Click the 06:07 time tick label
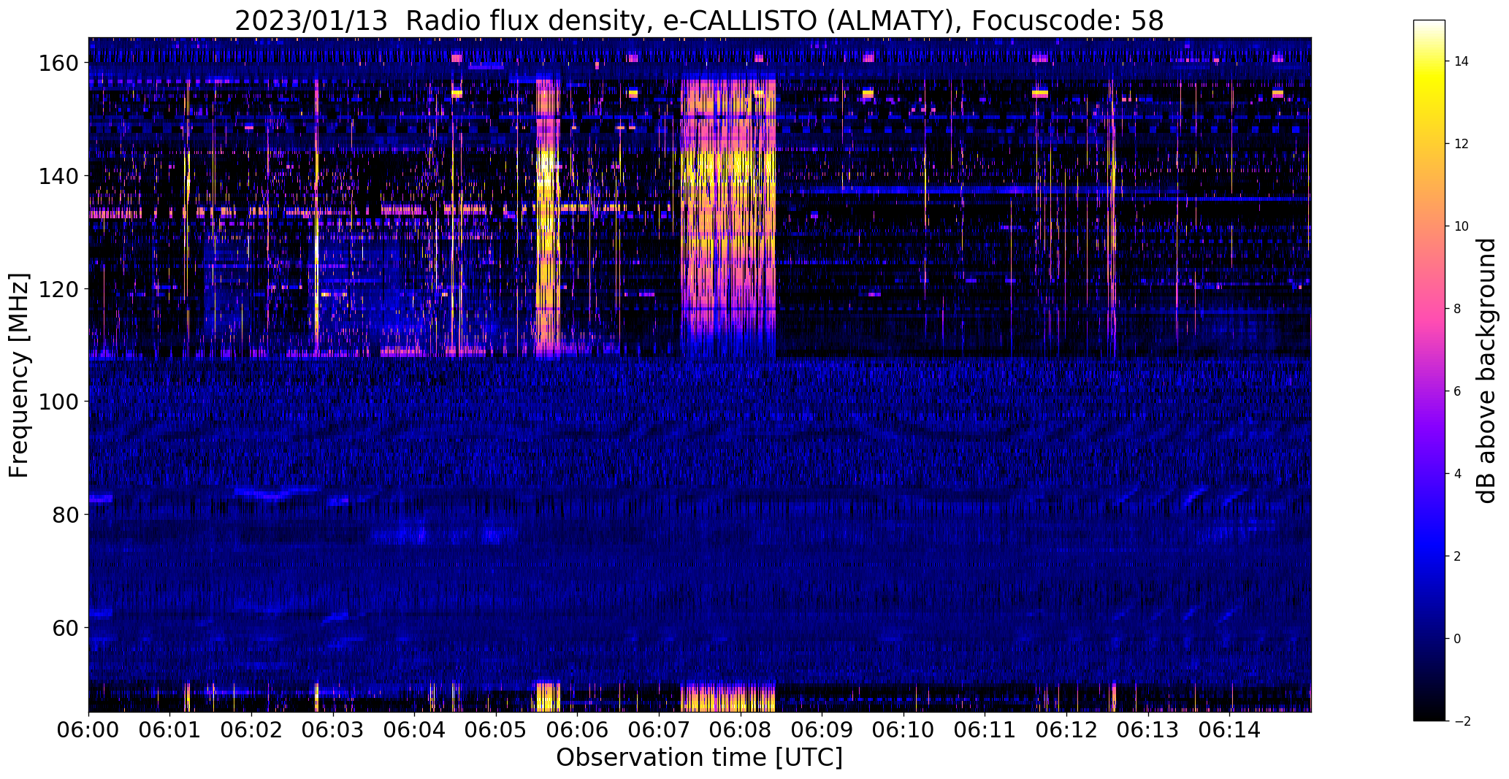The width and height of the screenshot is (1509, 779). (660, 729)
